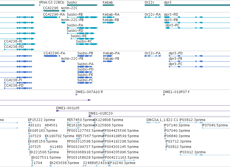Click the dpr3 gene label
Viewport: 230px width, 167px height.
168,2
